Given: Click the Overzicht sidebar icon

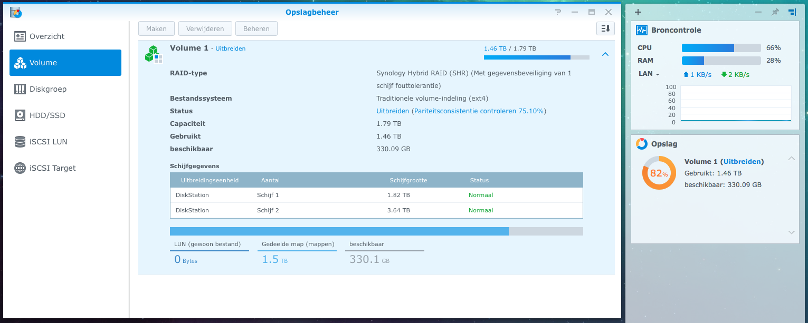Looking at the screenshot, I should coord(20,36).
